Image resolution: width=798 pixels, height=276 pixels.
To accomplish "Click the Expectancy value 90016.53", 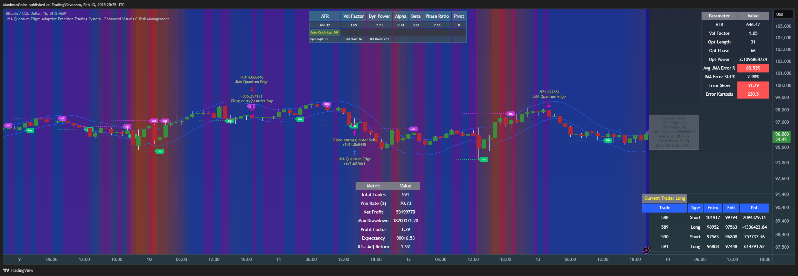I will click(x=405, y=238).
